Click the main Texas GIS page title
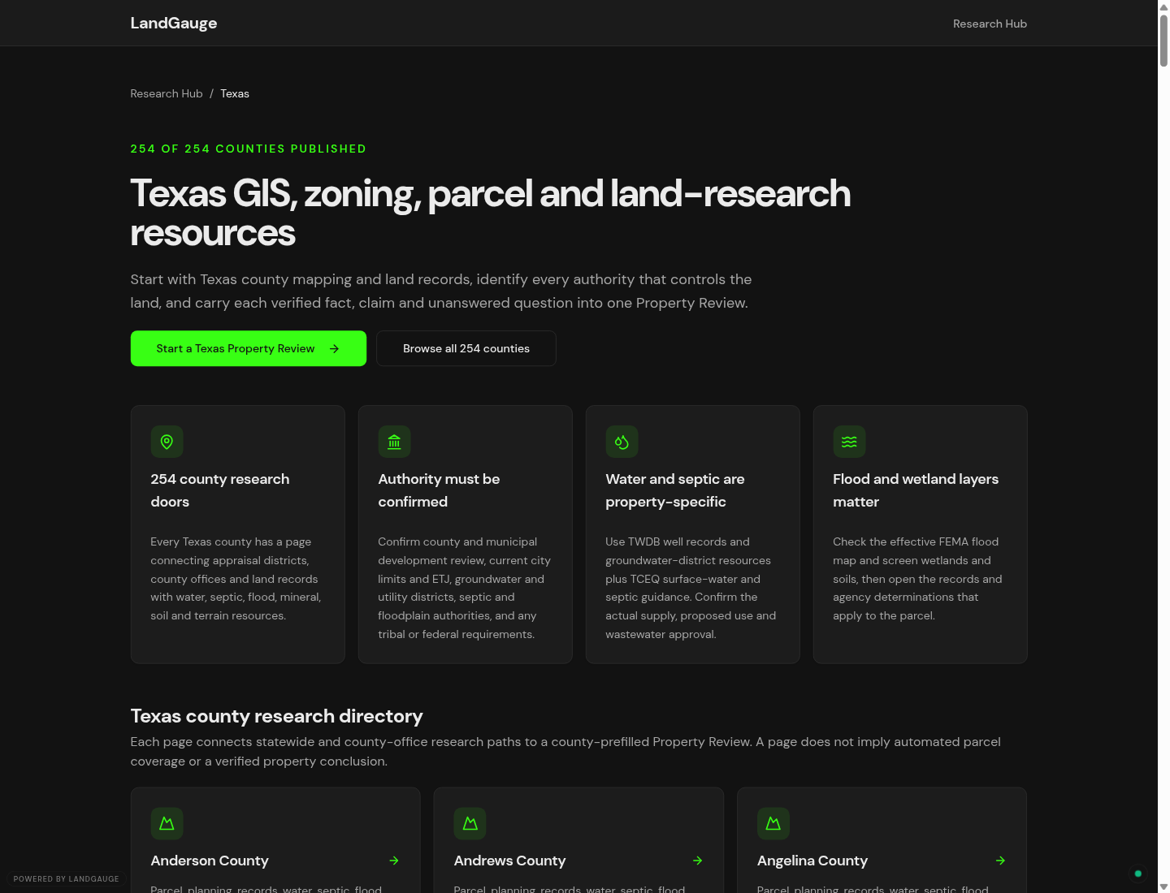This screenshot has height=893, width=1170. [x=491, y=213]
